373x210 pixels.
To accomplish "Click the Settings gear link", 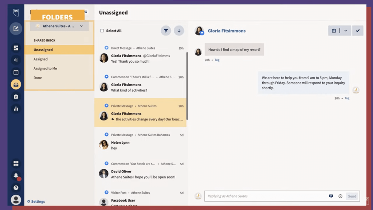I will coord(36,202).
